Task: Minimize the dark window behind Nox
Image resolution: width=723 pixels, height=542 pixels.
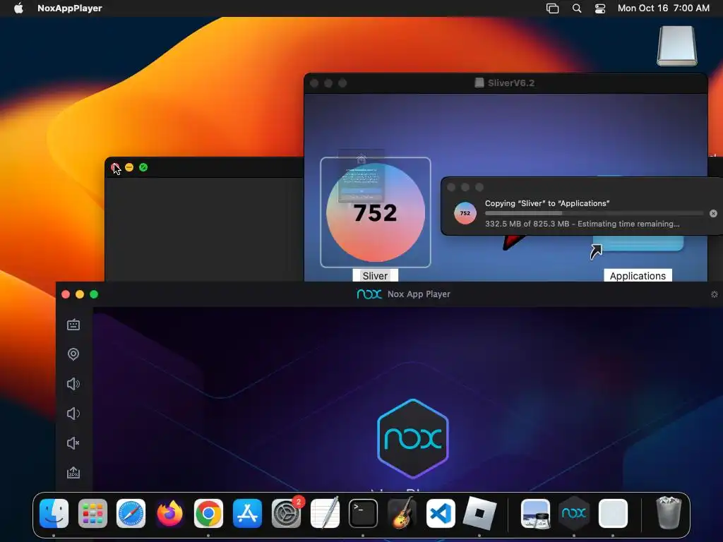Action: tap(129, 167)
